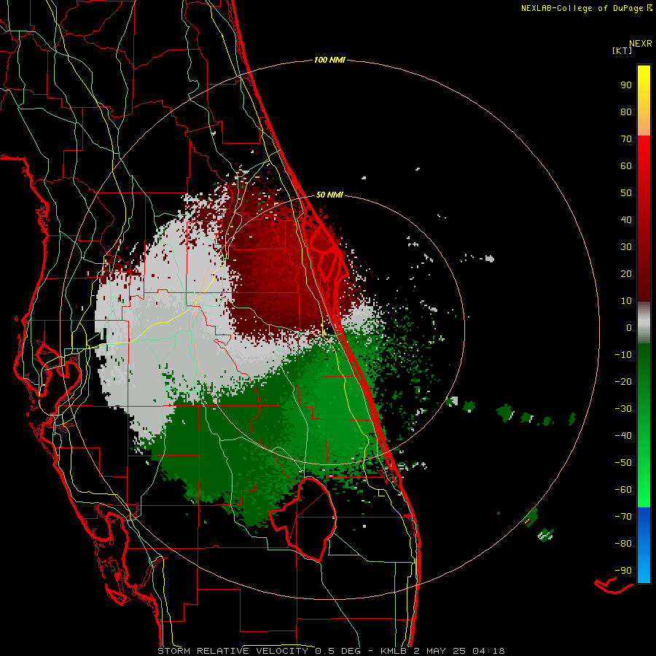This screenshot has height=656, width=656.
Task: Click the -70 value on the velocity scale
Action: pyautogui.click(x=623, y=516)
